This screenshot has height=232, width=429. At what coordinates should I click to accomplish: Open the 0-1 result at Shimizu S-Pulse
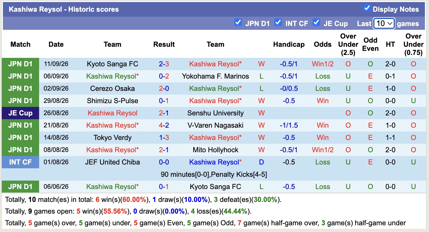164,101
